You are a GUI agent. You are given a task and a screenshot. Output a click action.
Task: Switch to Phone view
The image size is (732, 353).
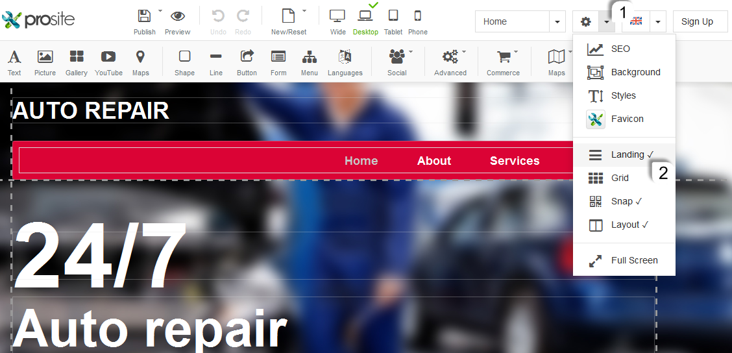[x=418, y=16]
